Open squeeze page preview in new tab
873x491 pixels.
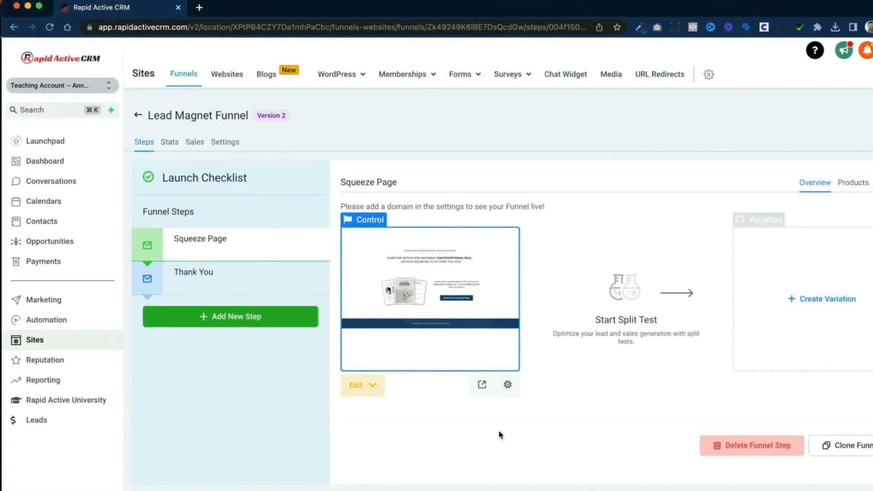(x=482, y=385)
